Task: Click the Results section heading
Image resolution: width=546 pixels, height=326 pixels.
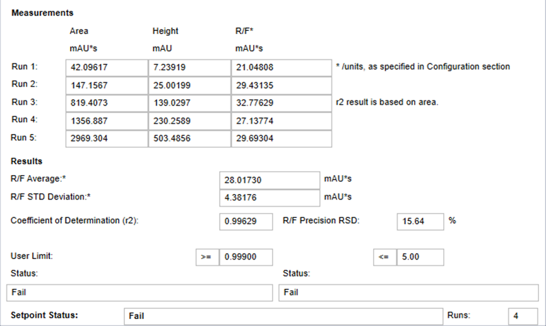Action: (x=27, y=162)
